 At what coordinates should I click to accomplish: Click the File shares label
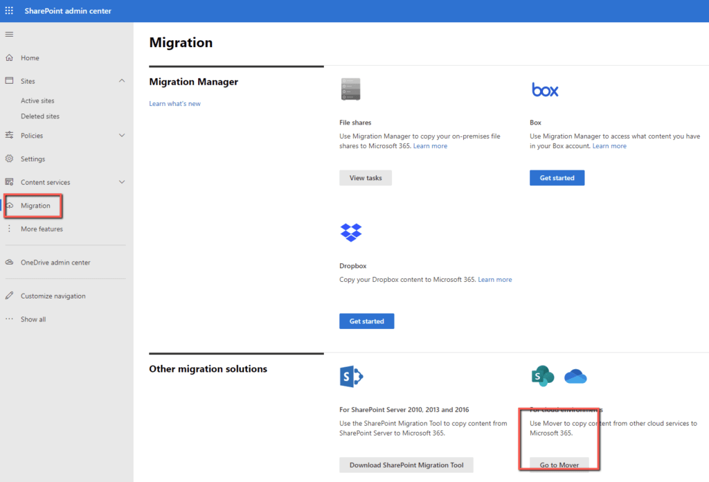(x=355, y=123)
